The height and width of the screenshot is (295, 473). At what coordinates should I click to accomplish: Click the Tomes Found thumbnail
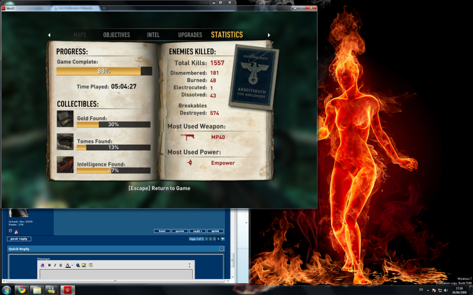pyautogui.click(x=65, y=142)
